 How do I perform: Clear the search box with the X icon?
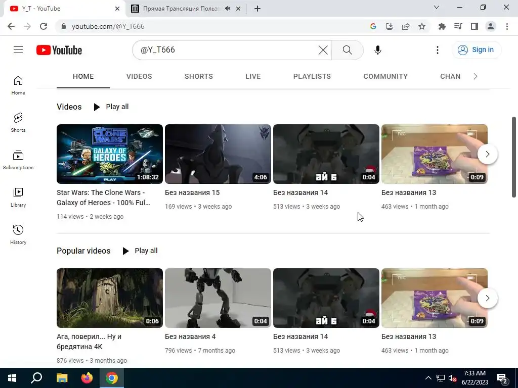[323, 50]
